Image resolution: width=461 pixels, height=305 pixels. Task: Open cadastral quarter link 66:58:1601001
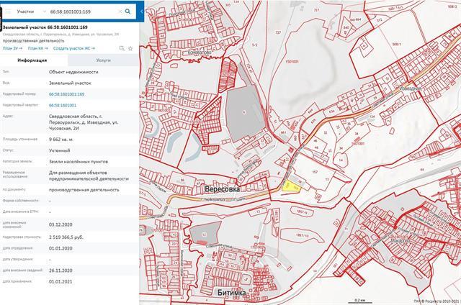pos(63,105)
